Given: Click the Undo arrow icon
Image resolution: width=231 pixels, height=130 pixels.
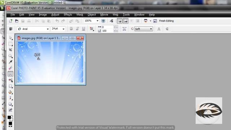Looking at the screenshot, I should (x=57, y=21).
